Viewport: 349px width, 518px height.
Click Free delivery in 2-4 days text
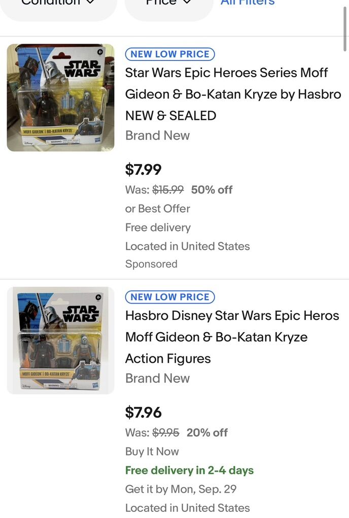(x=189, y=470)
